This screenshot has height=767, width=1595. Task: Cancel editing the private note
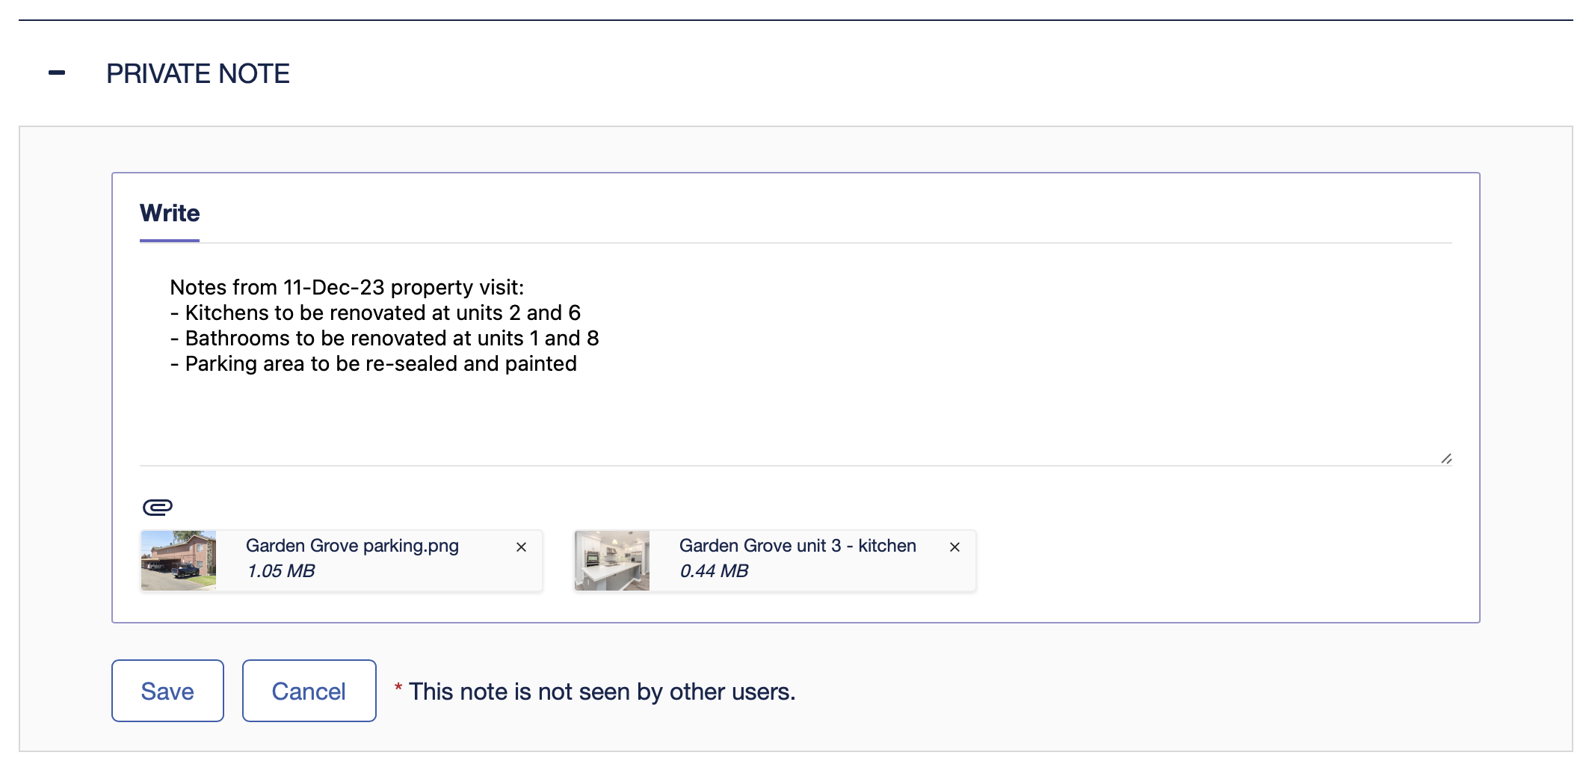tap(309, 691)
